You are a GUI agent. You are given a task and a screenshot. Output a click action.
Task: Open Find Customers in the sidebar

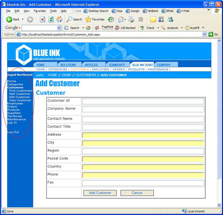21,91
